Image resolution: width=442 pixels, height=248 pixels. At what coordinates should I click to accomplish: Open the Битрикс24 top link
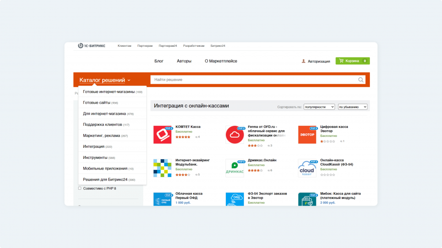[x=217, y=46]
